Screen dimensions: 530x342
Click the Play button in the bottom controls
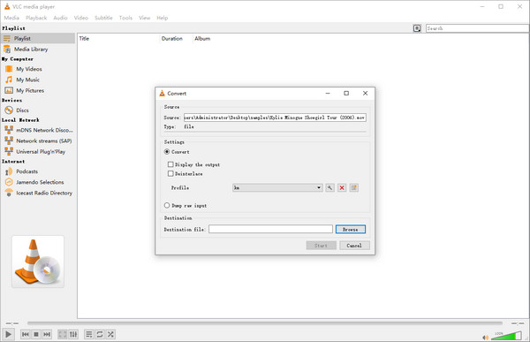pos(8,334)
